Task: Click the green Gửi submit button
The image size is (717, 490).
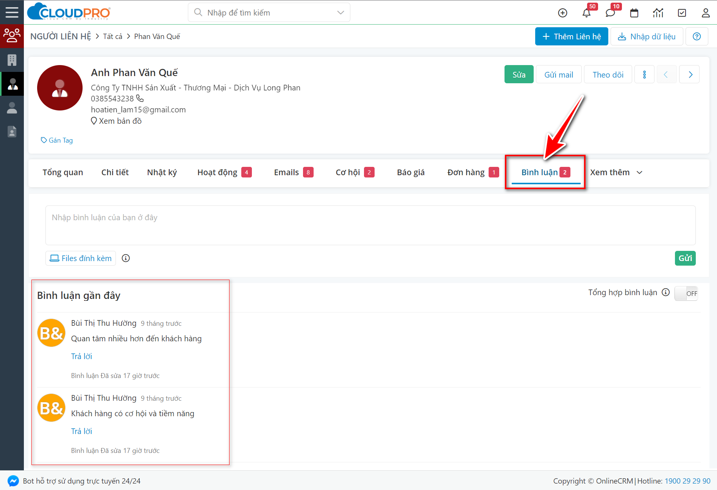Action: tap(685, 258)
